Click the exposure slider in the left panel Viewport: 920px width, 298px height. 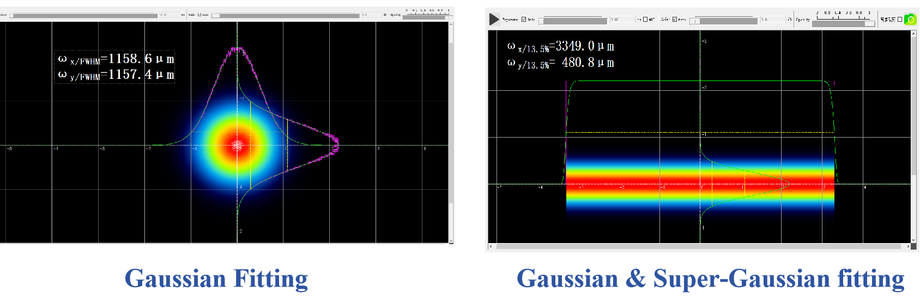point(83,15)
